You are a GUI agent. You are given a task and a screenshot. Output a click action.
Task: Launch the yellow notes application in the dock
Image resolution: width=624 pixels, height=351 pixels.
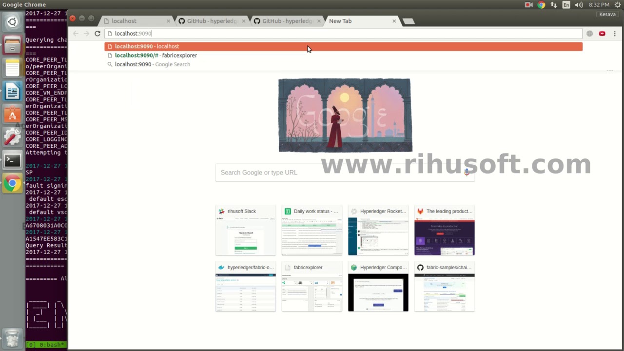(12, 68)
